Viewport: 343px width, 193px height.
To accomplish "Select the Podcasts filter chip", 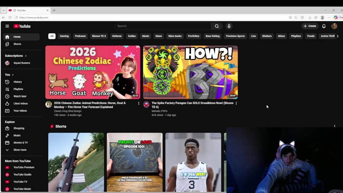I will (80, 36).
